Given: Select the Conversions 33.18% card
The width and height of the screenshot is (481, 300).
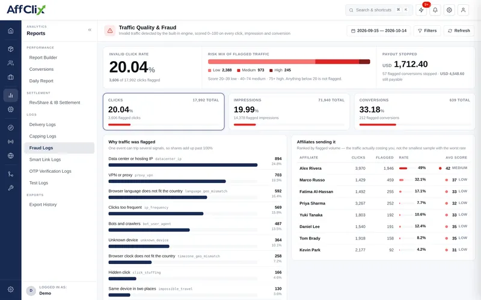Looking at the screenshot, I should click(415, 112).
